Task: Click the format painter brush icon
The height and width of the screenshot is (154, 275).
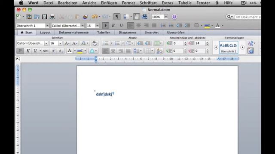Action: pos(86,17)
